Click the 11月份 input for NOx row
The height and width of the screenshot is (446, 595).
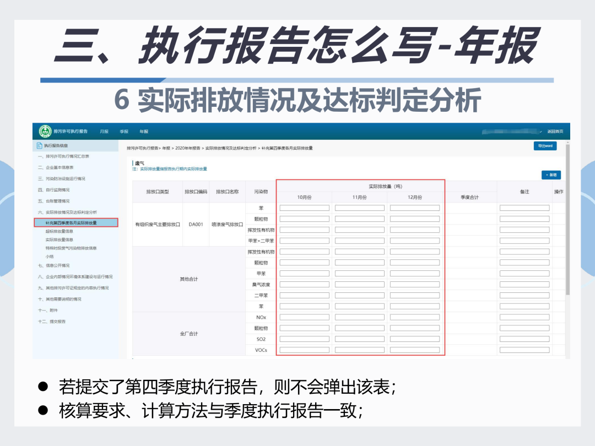click(x=360, y=318)
